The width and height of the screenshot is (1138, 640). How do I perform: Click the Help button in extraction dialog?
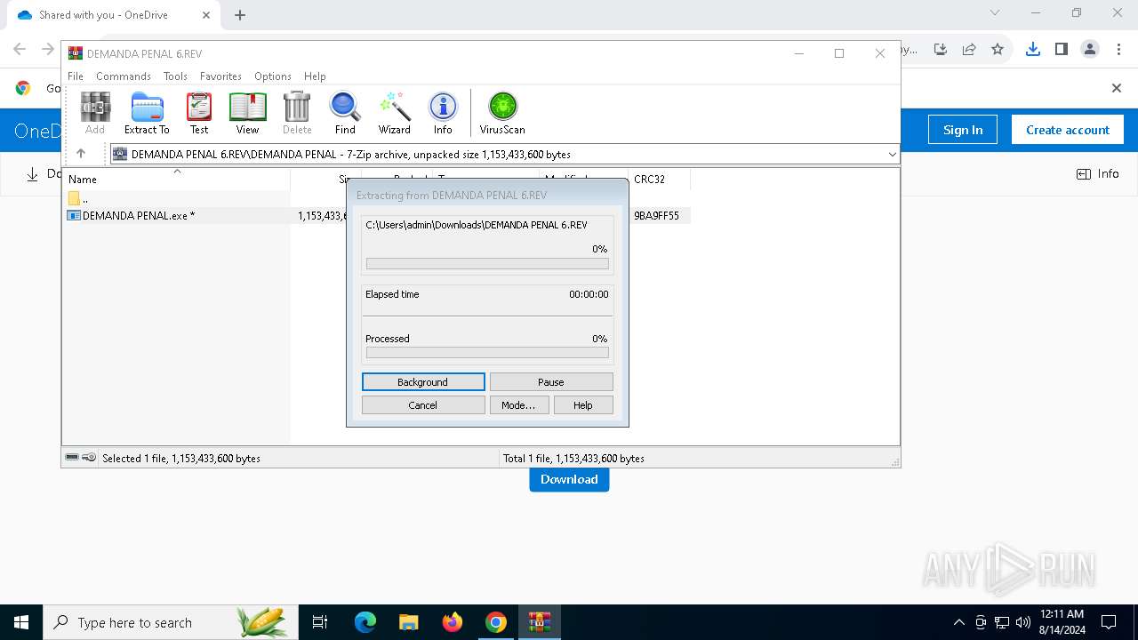pyautogui.click(x=583, y=405)
